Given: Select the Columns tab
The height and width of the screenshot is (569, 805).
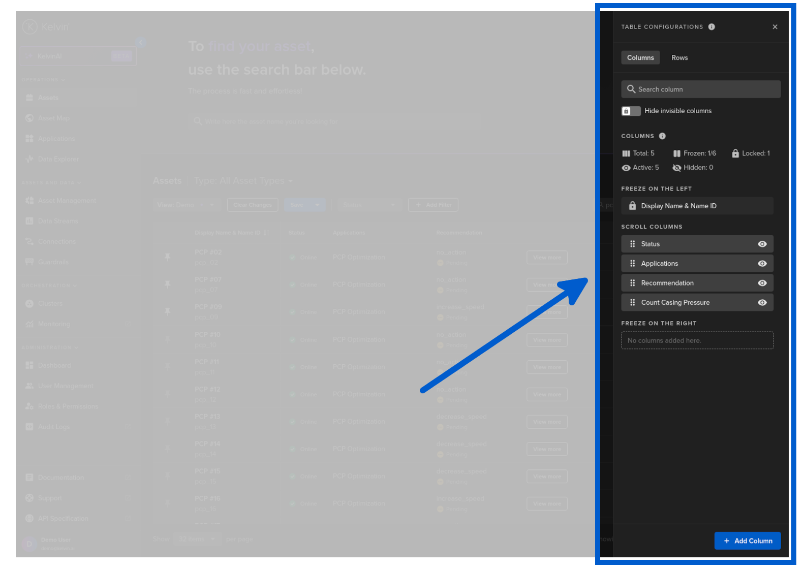Looking at the screenshot, I should click(640, 57).
